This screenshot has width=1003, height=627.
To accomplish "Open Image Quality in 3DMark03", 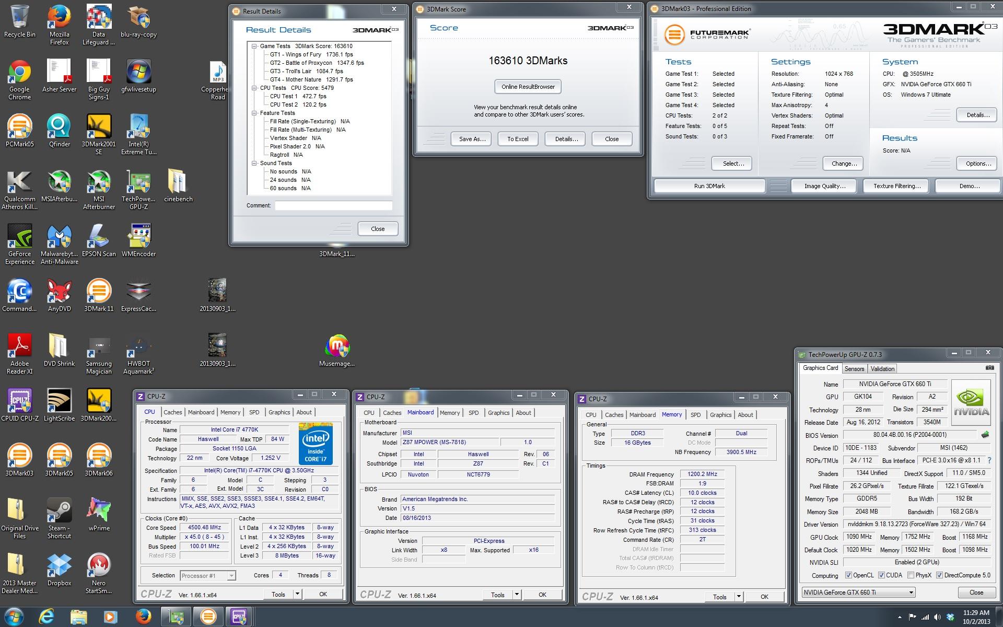I will click(x=824, y=186).
